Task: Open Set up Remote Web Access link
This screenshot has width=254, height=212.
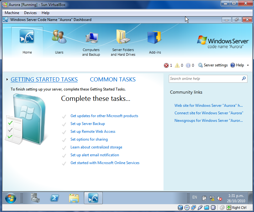Action: coord(93,132)
